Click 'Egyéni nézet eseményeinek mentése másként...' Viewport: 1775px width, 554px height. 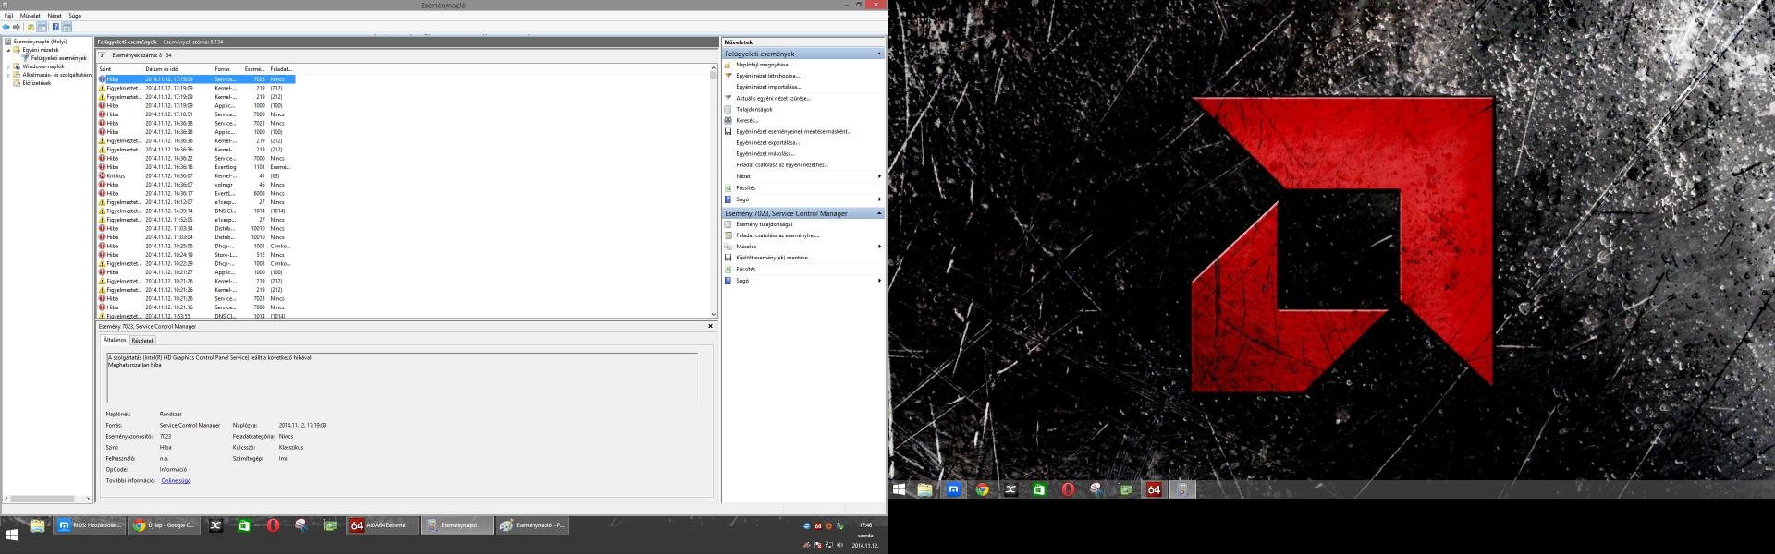793,131
